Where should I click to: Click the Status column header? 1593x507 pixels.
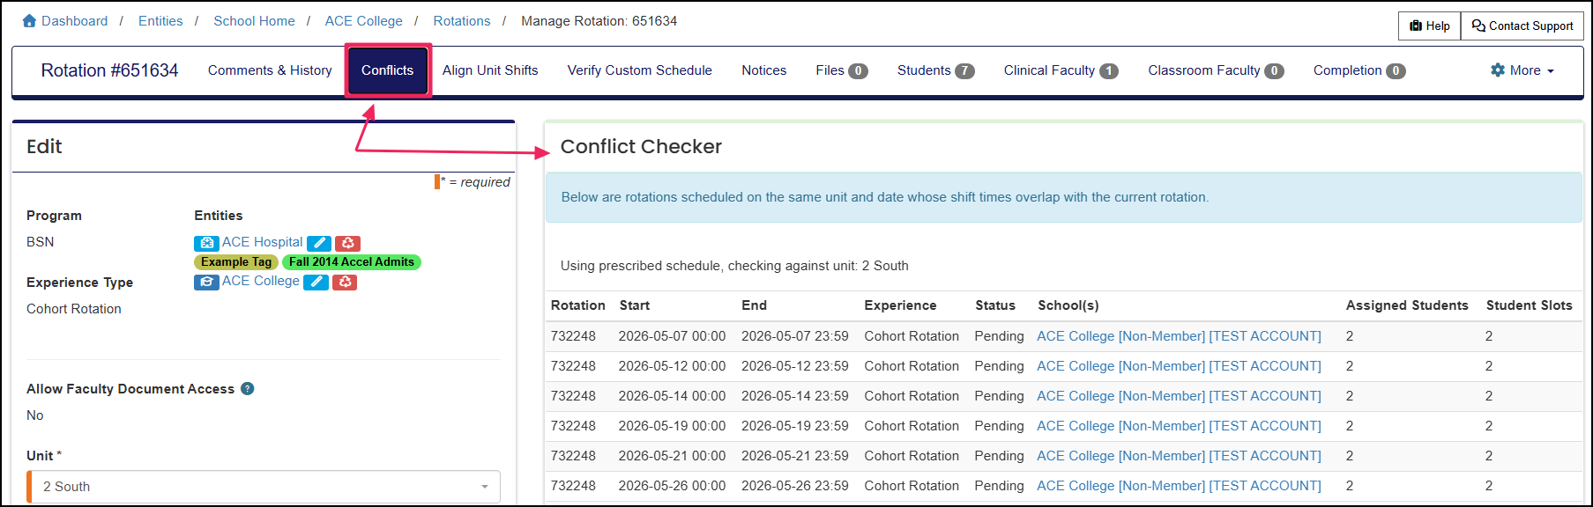tap(995, 305)
